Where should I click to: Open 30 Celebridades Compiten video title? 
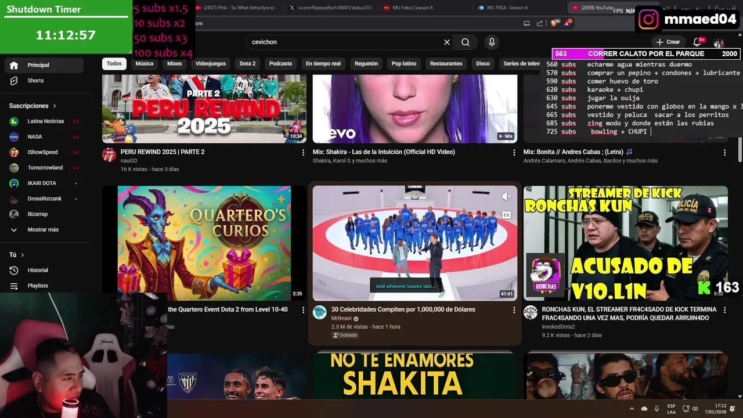pyautogui.click(x=403, y=309)
